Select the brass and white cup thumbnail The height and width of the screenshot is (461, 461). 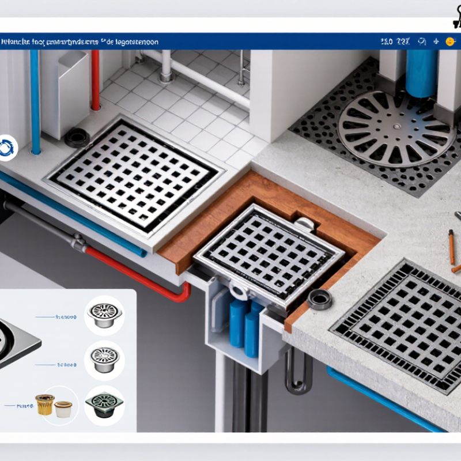click(57, 406)
